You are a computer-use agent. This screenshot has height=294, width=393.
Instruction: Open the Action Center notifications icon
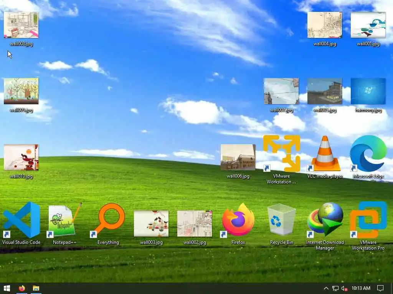click(380, 288)
